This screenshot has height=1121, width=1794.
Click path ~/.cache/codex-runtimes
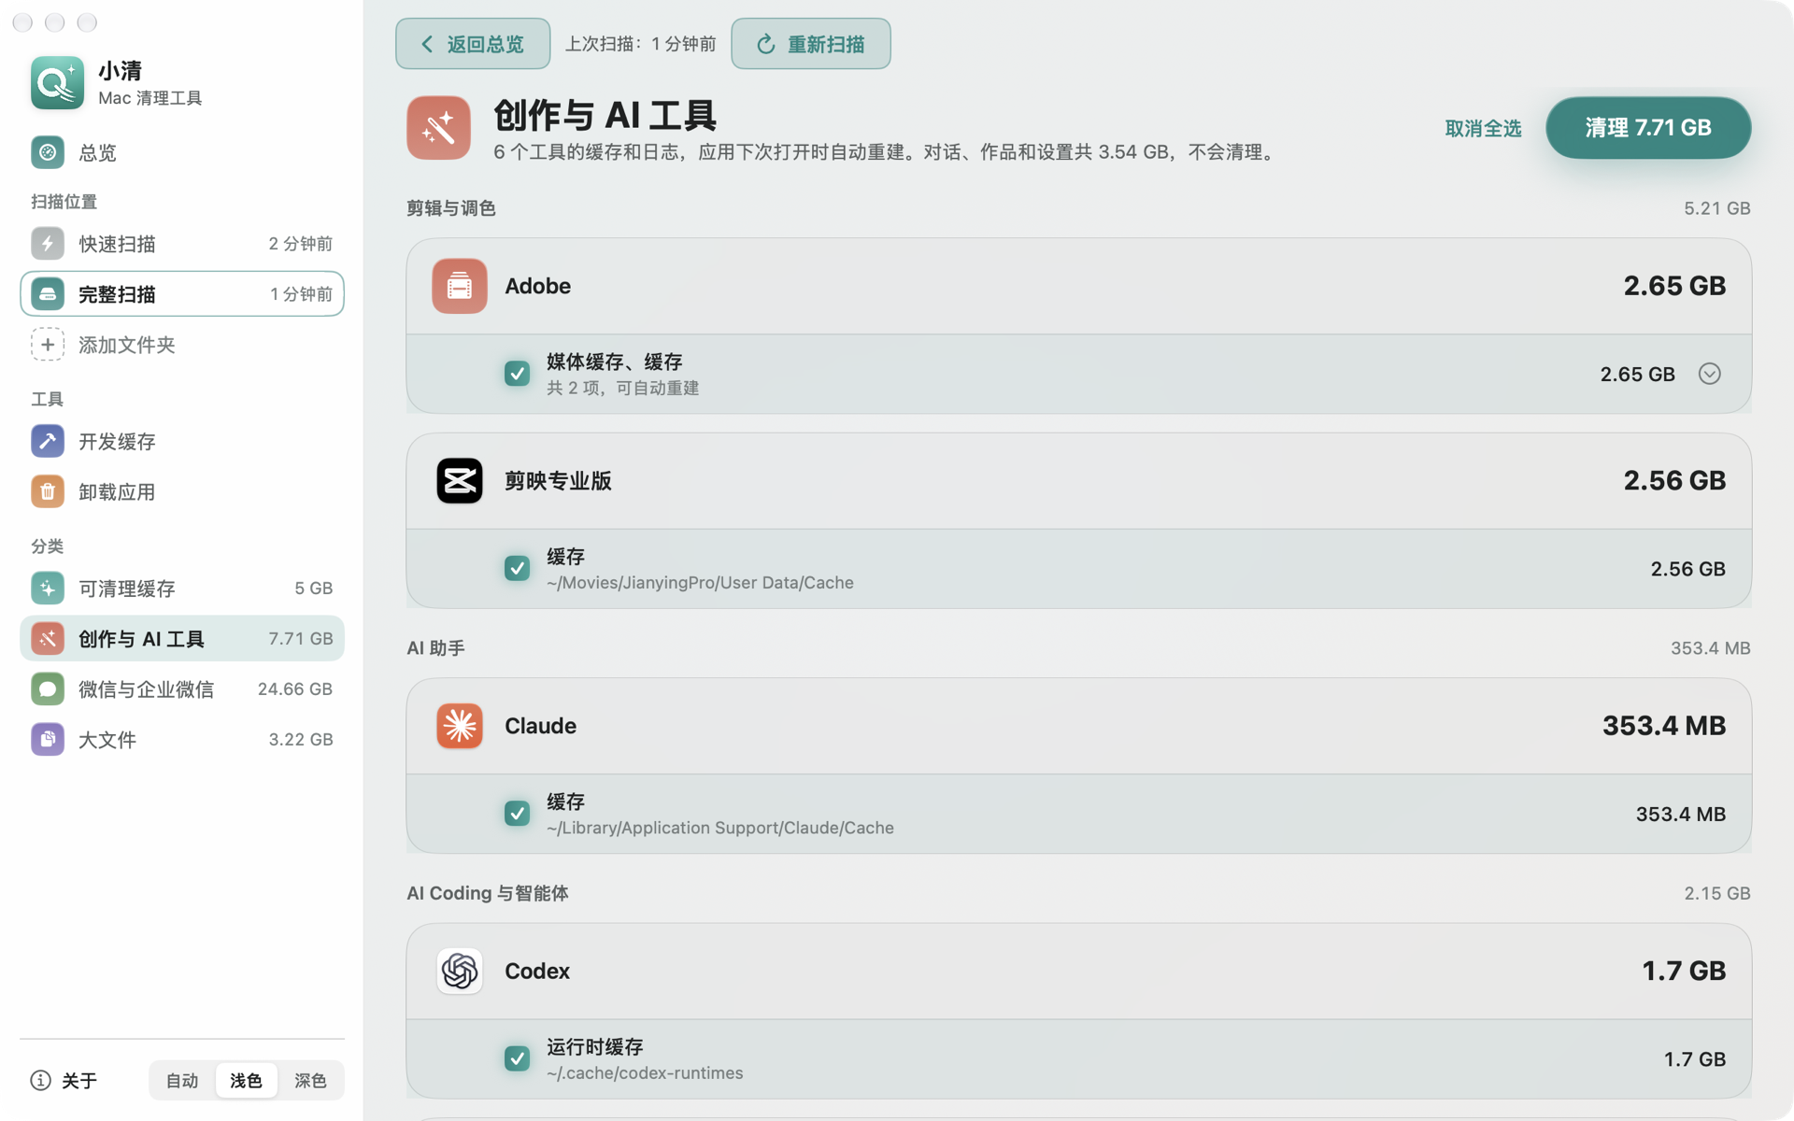[645, 1073]
